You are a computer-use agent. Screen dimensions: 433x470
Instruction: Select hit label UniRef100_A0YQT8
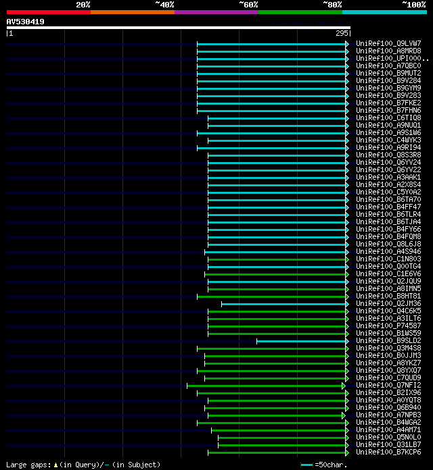pos(388,400)
